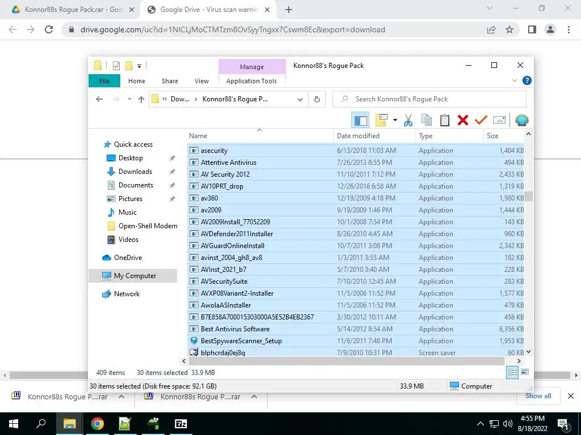Open menu arrow of first Konnor88s download
The width and height of the screenshot is (581, 435).
point(121,396)
